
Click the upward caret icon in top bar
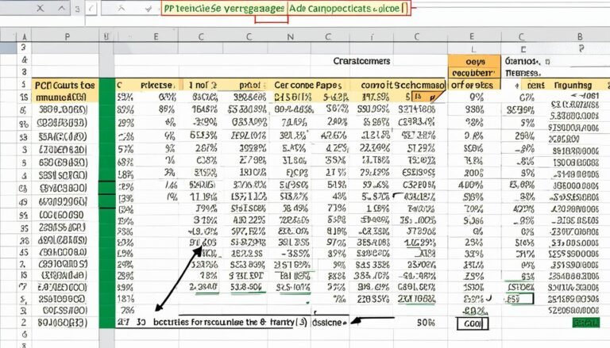tap(62, 8)
